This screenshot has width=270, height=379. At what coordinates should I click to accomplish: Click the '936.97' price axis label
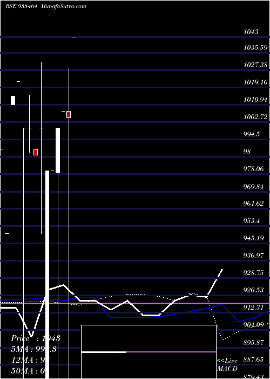pyautogui.click(x=254, y=256)
